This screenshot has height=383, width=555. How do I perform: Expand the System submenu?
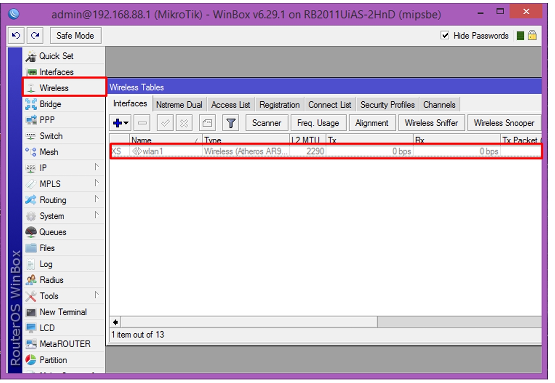(x=97, y=215)
